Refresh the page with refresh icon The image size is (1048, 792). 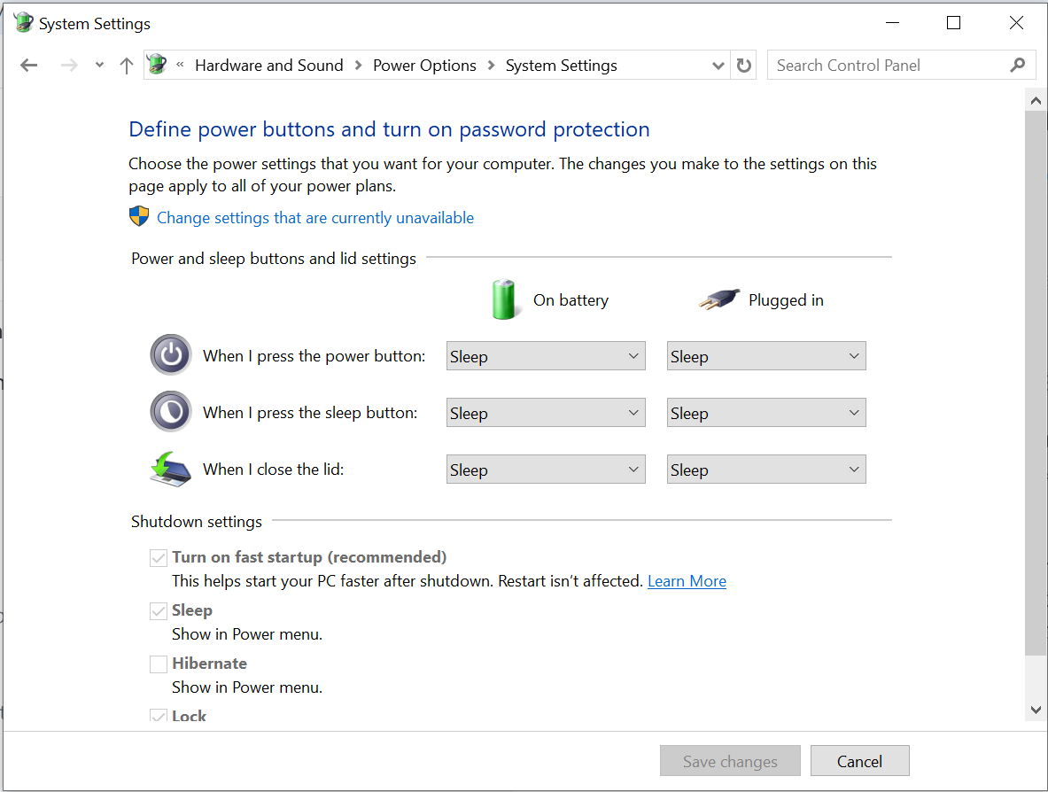744,65
